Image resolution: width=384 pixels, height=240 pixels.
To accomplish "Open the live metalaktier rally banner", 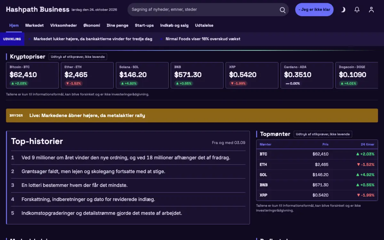I will [x=192, y=116].
